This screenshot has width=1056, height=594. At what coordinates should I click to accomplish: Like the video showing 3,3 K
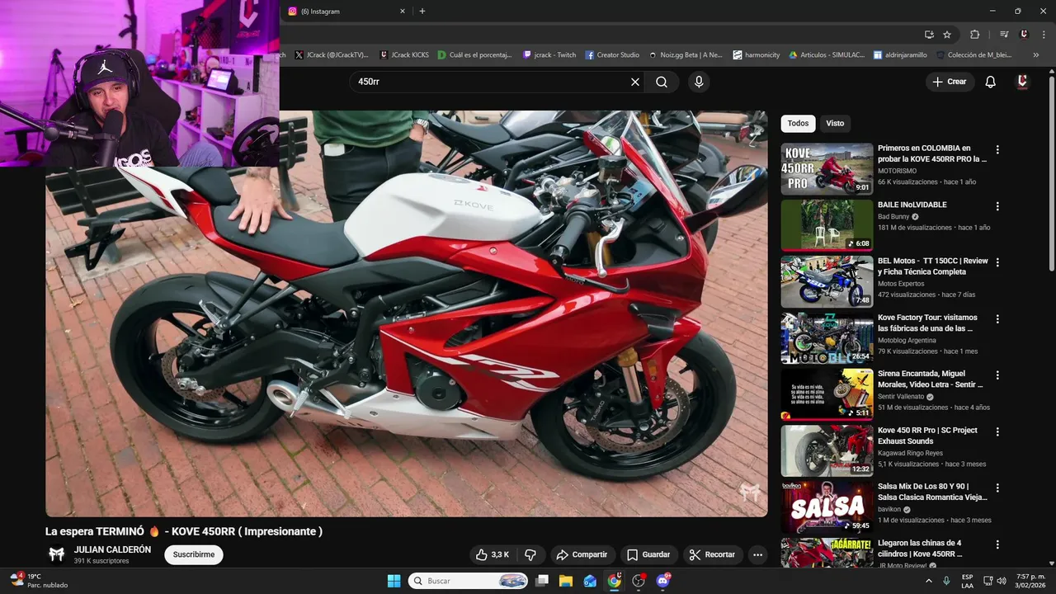coord(493,554)
